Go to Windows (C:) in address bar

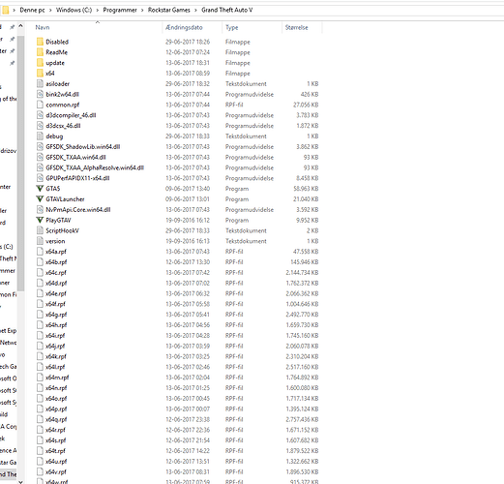pos(74,10)
